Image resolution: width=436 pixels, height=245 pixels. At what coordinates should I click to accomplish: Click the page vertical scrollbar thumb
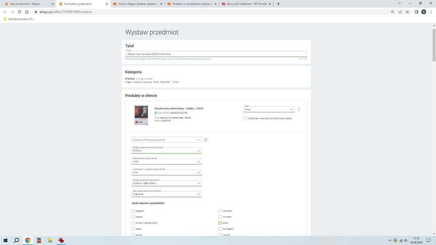(x=434, y=44)
